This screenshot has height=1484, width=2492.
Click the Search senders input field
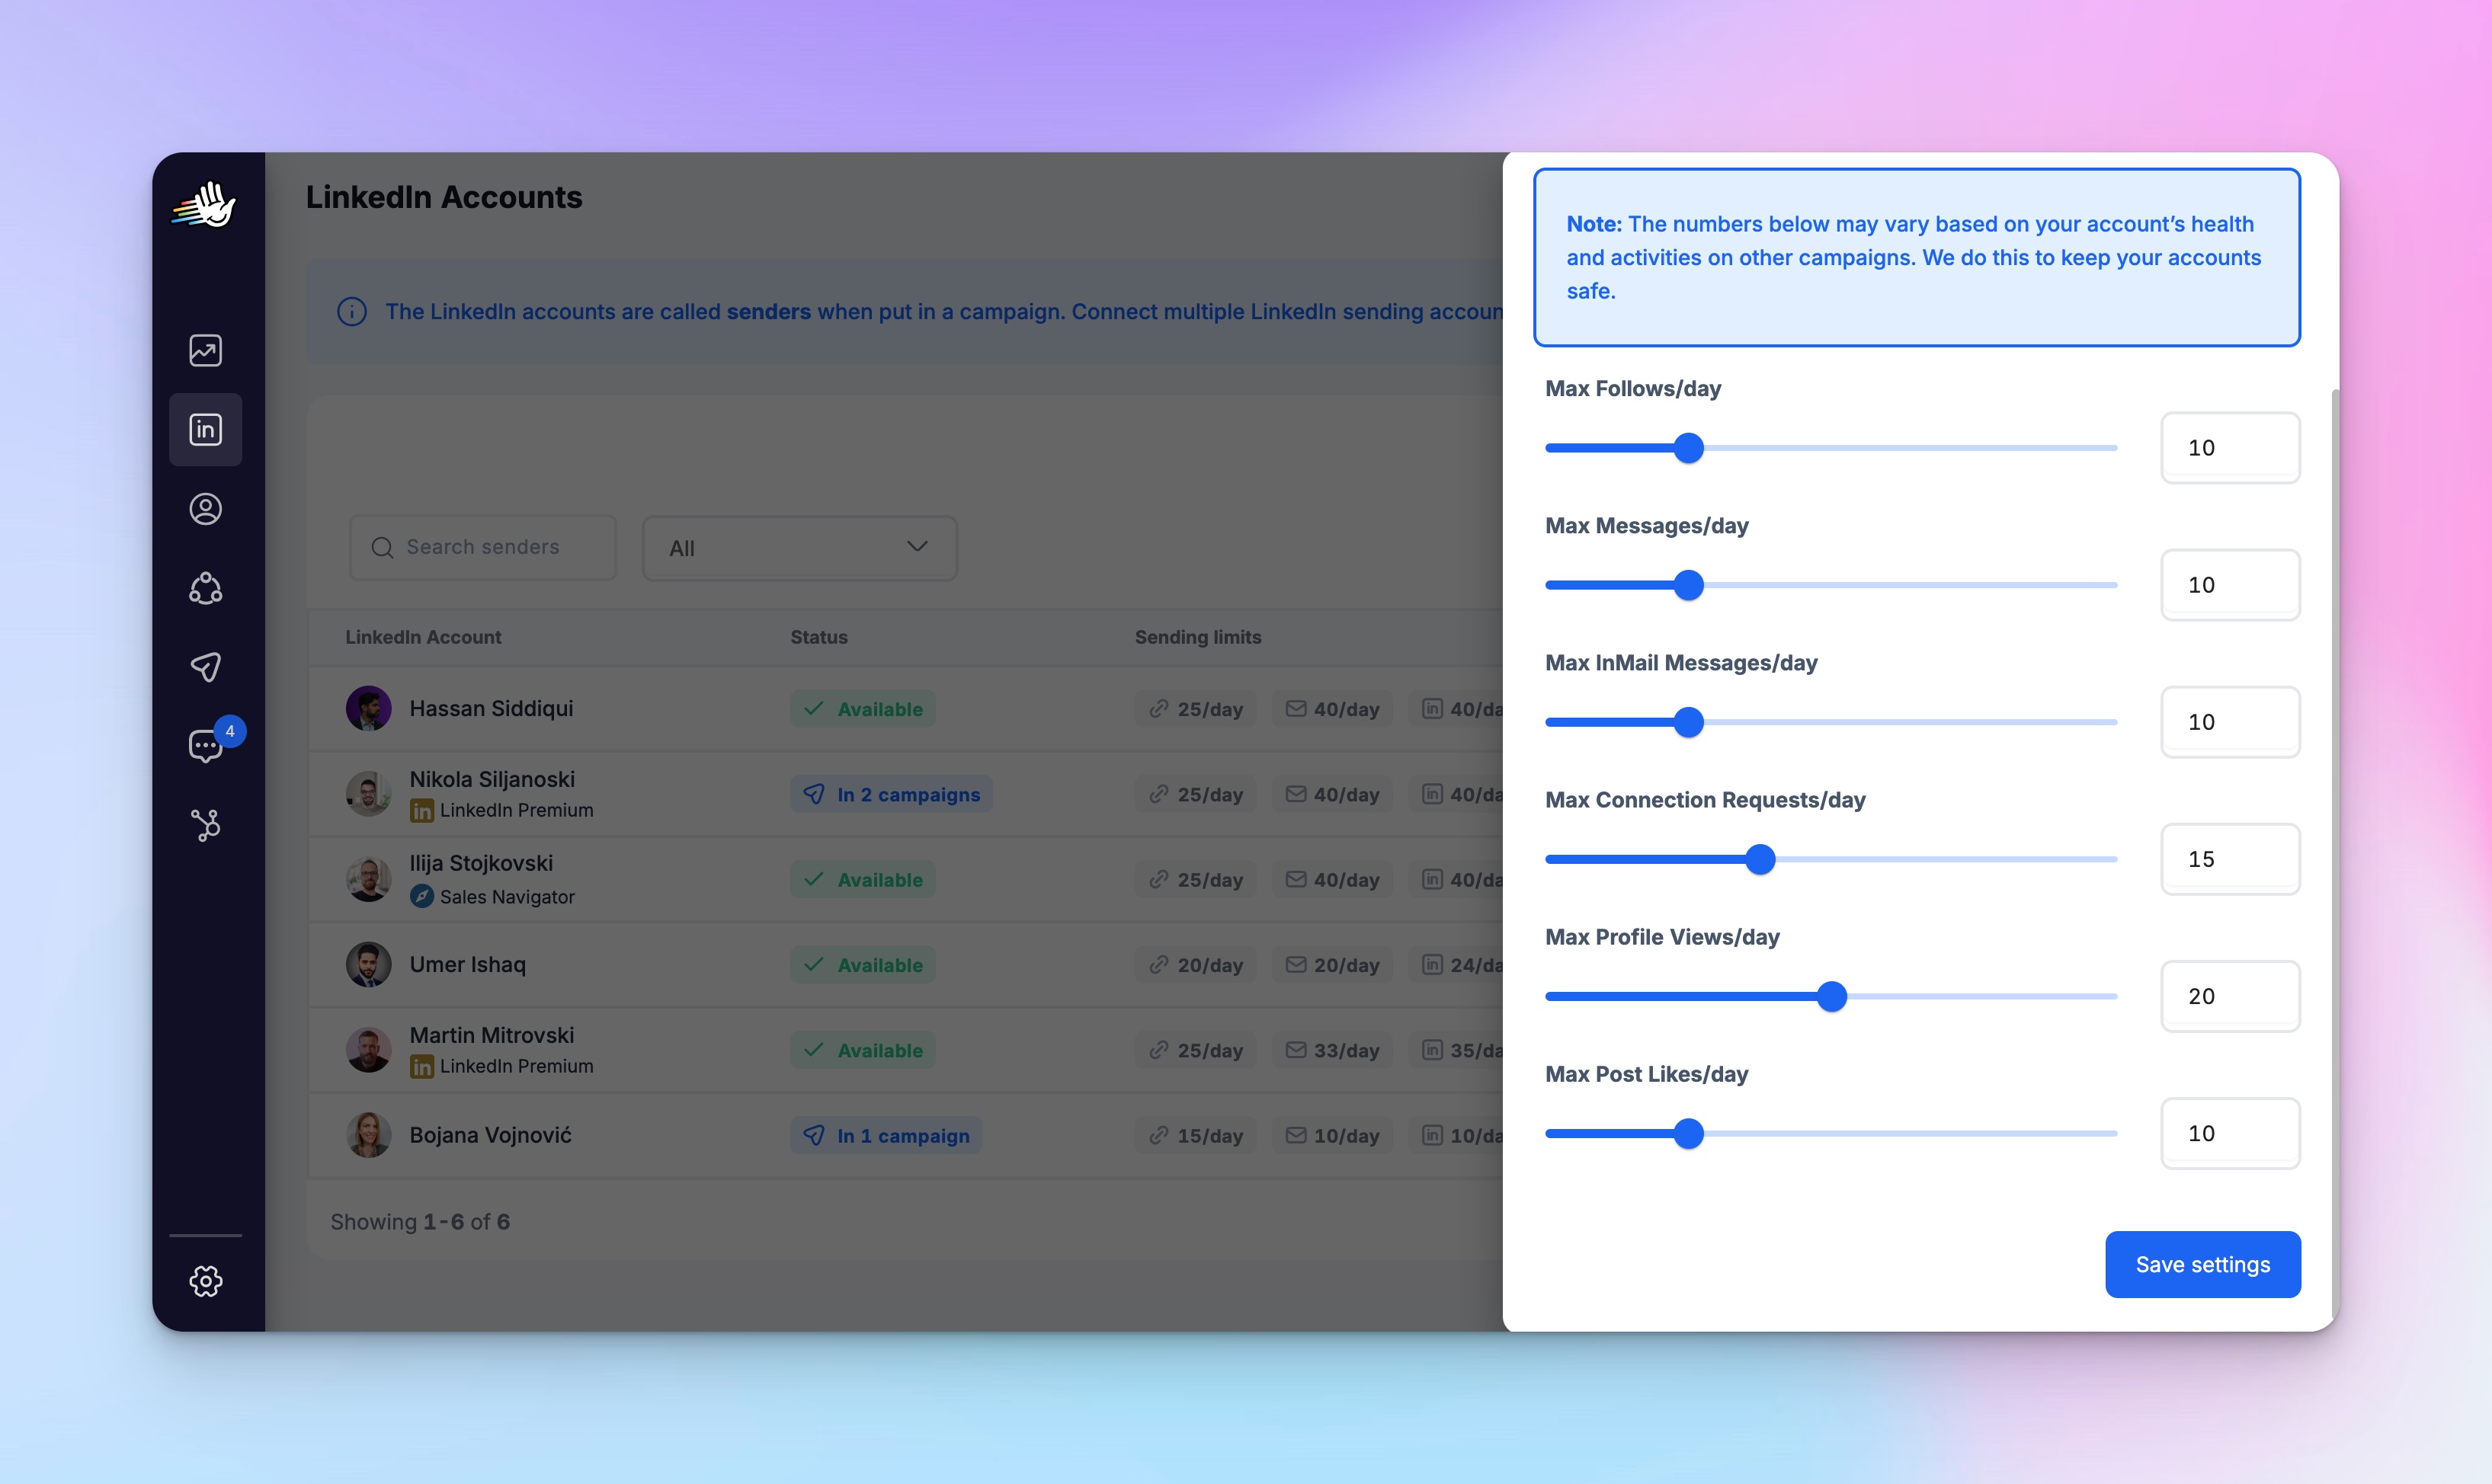(483, 548)
